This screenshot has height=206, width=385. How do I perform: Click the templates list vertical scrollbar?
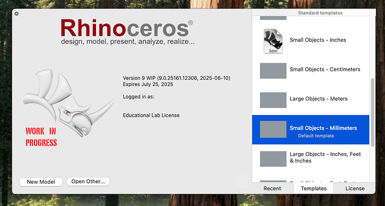373,112
